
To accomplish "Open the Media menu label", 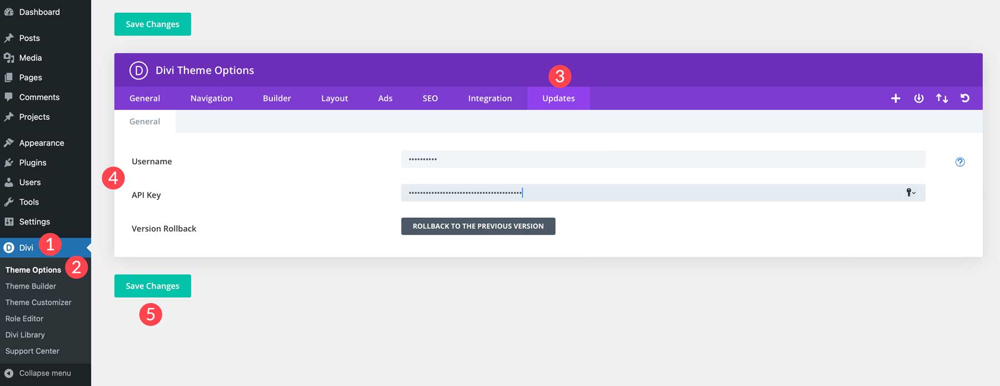I will pos(31,58).
